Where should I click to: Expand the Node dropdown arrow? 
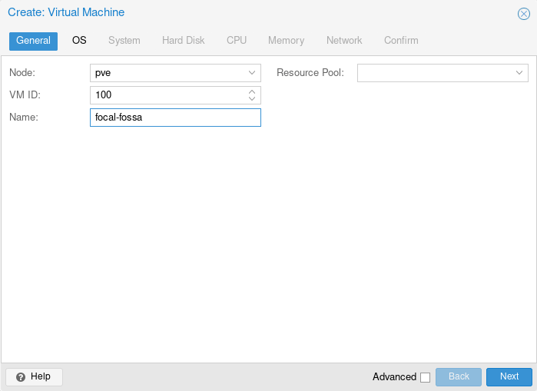[x=252, y=73]
